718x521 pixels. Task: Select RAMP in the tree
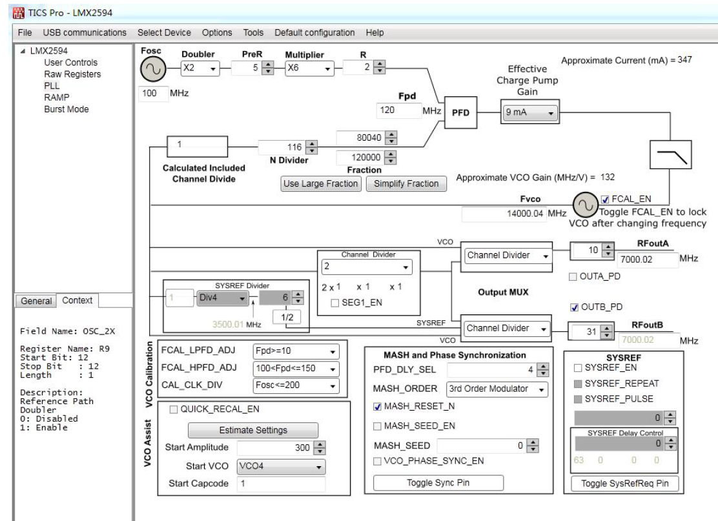point(57,97)
